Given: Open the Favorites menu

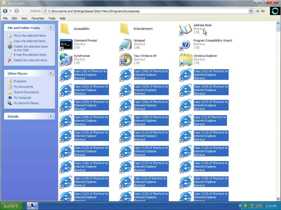Looking at the screenshot, I should pos(38,18).
